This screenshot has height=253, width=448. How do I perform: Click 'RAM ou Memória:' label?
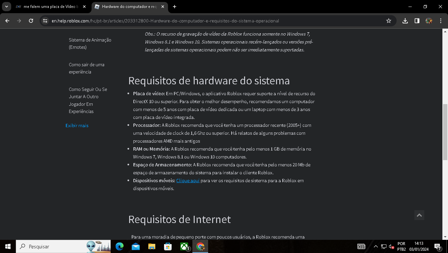click(152, 149)
